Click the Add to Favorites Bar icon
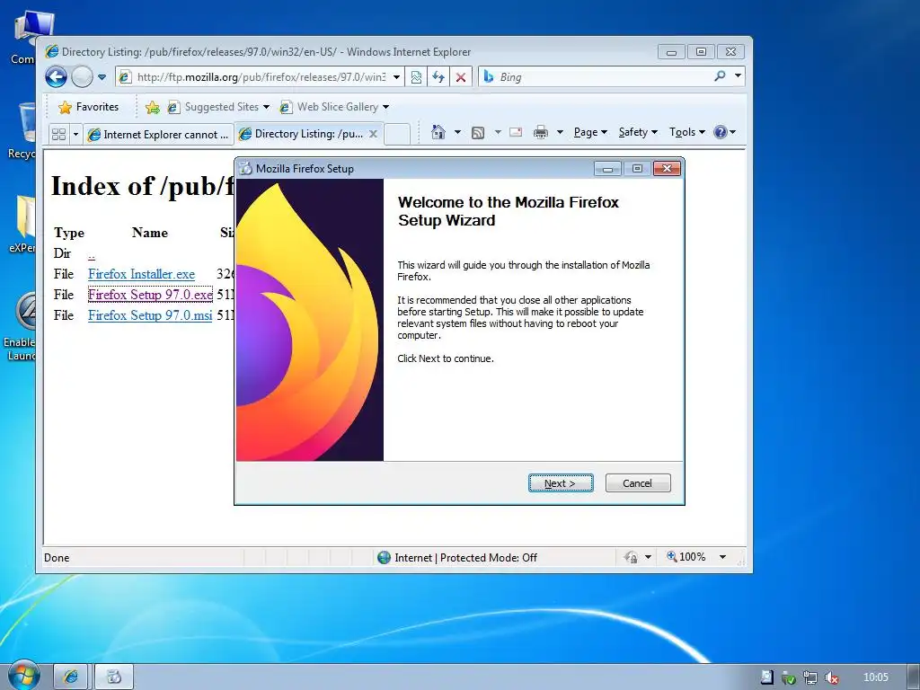The height and width of the screenshot is (690, 920). click(x=153, y=107)
